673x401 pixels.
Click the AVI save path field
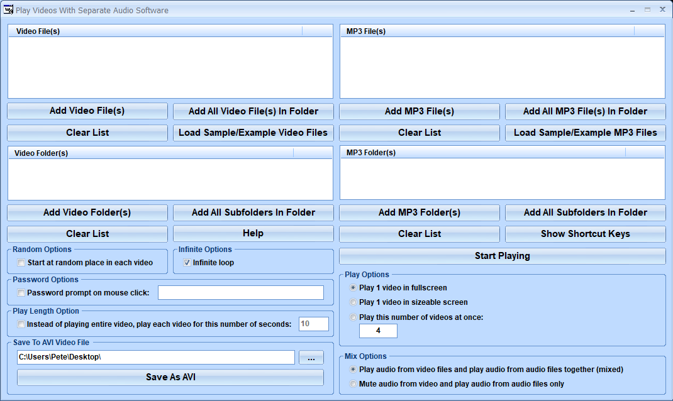[x=156, y=357]
